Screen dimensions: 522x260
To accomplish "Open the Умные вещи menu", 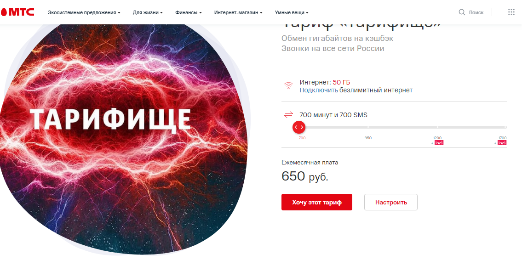I will click(291, 12).
